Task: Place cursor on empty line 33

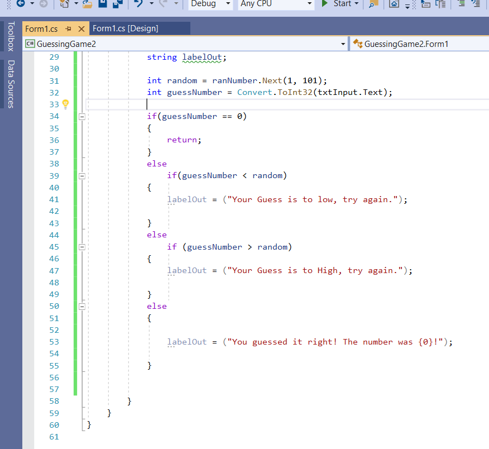Action: point(287,104)
